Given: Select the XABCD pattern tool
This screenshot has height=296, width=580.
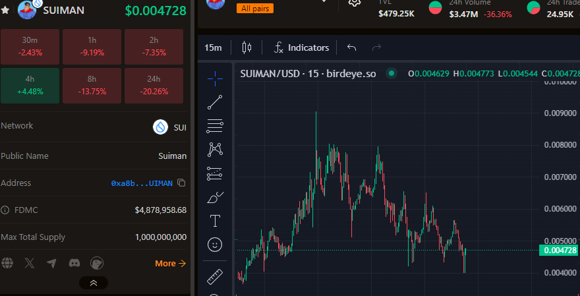Looking at the screenshot, I should click(215, 150).
